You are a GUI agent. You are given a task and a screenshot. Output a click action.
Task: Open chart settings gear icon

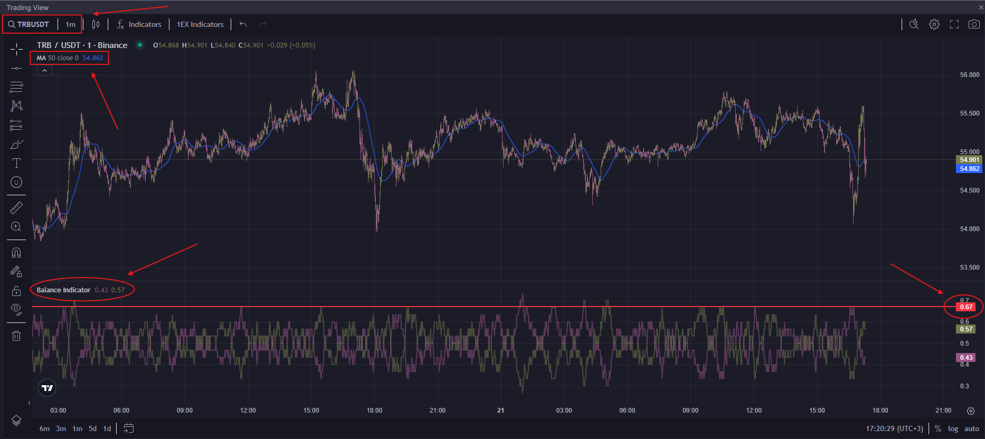[934, 24]
